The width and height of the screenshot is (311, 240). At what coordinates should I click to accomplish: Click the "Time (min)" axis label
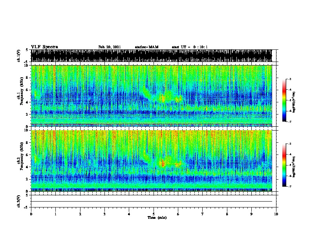click(x=157, y=218)
